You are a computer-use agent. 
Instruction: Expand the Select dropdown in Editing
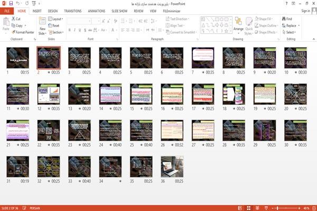289,32
